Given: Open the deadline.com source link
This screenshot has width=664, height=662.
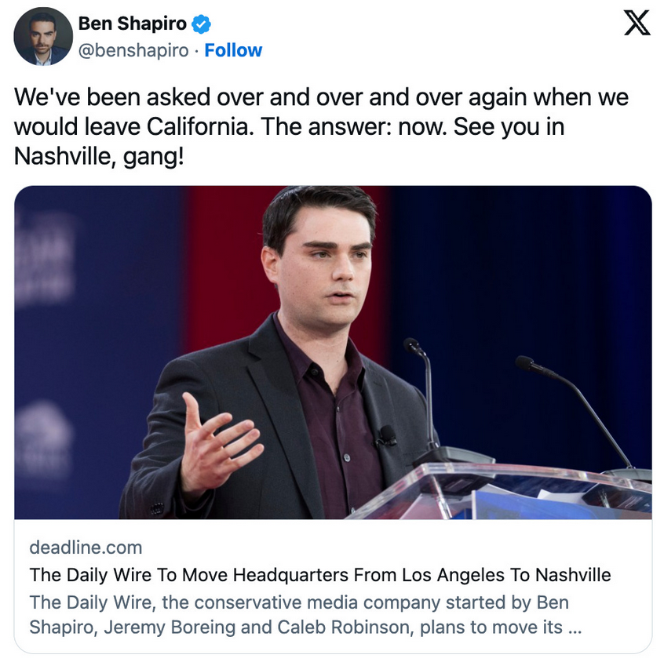Looking at the screenshot, I should (86, 547).
